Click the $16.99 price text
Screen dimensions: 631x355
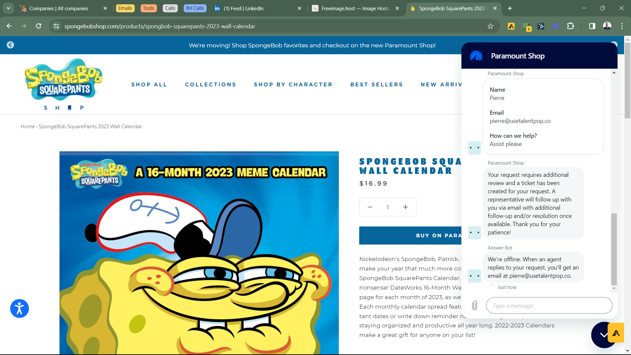pyautogui.click(x=373, y=183)
